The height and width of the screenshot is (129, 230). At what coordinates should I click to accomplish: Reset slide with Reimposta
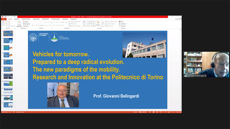coord(26,24)
